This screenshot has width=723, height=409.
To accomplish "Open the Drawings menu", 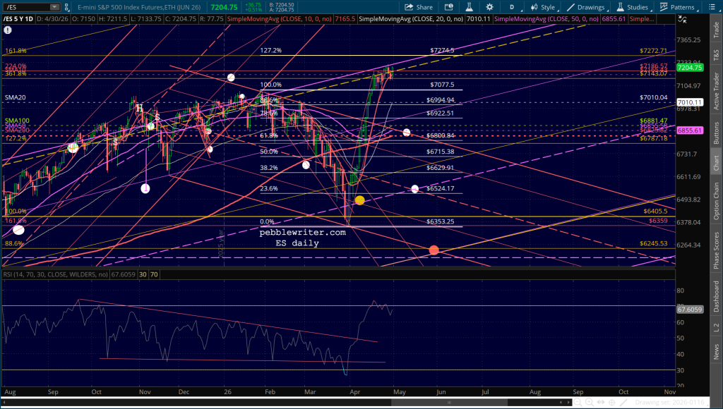I will [x=587, y=7].
